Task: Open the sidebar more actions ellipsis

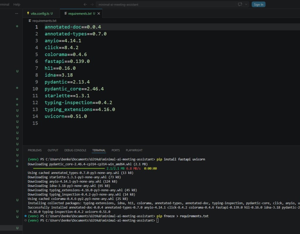Action: click(x=17, y=13)
